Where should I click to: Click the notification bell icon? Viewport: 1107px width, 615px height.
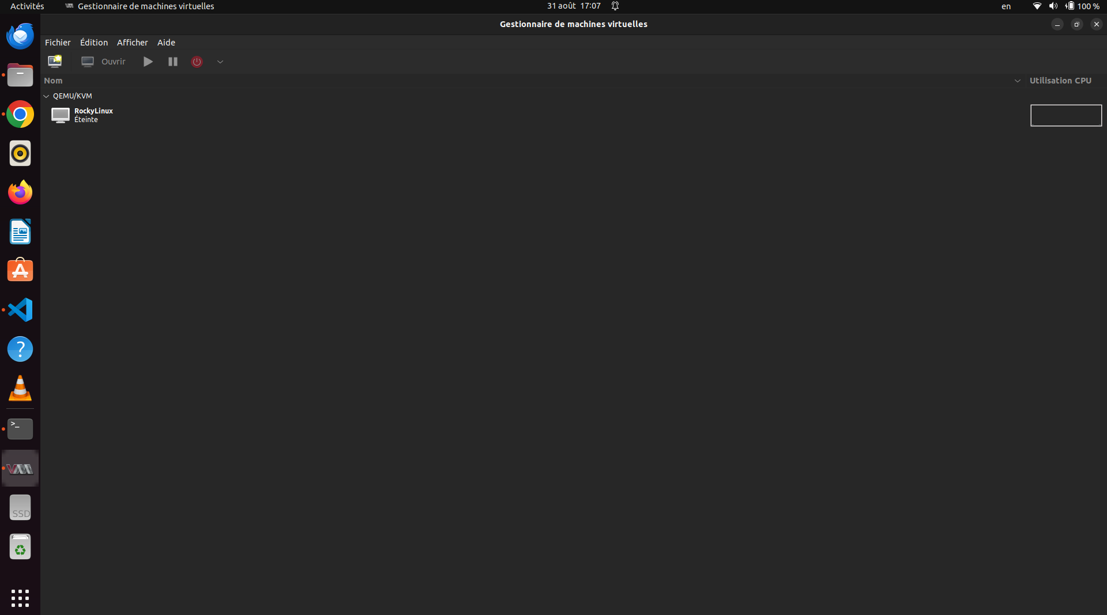coord(615,6)
